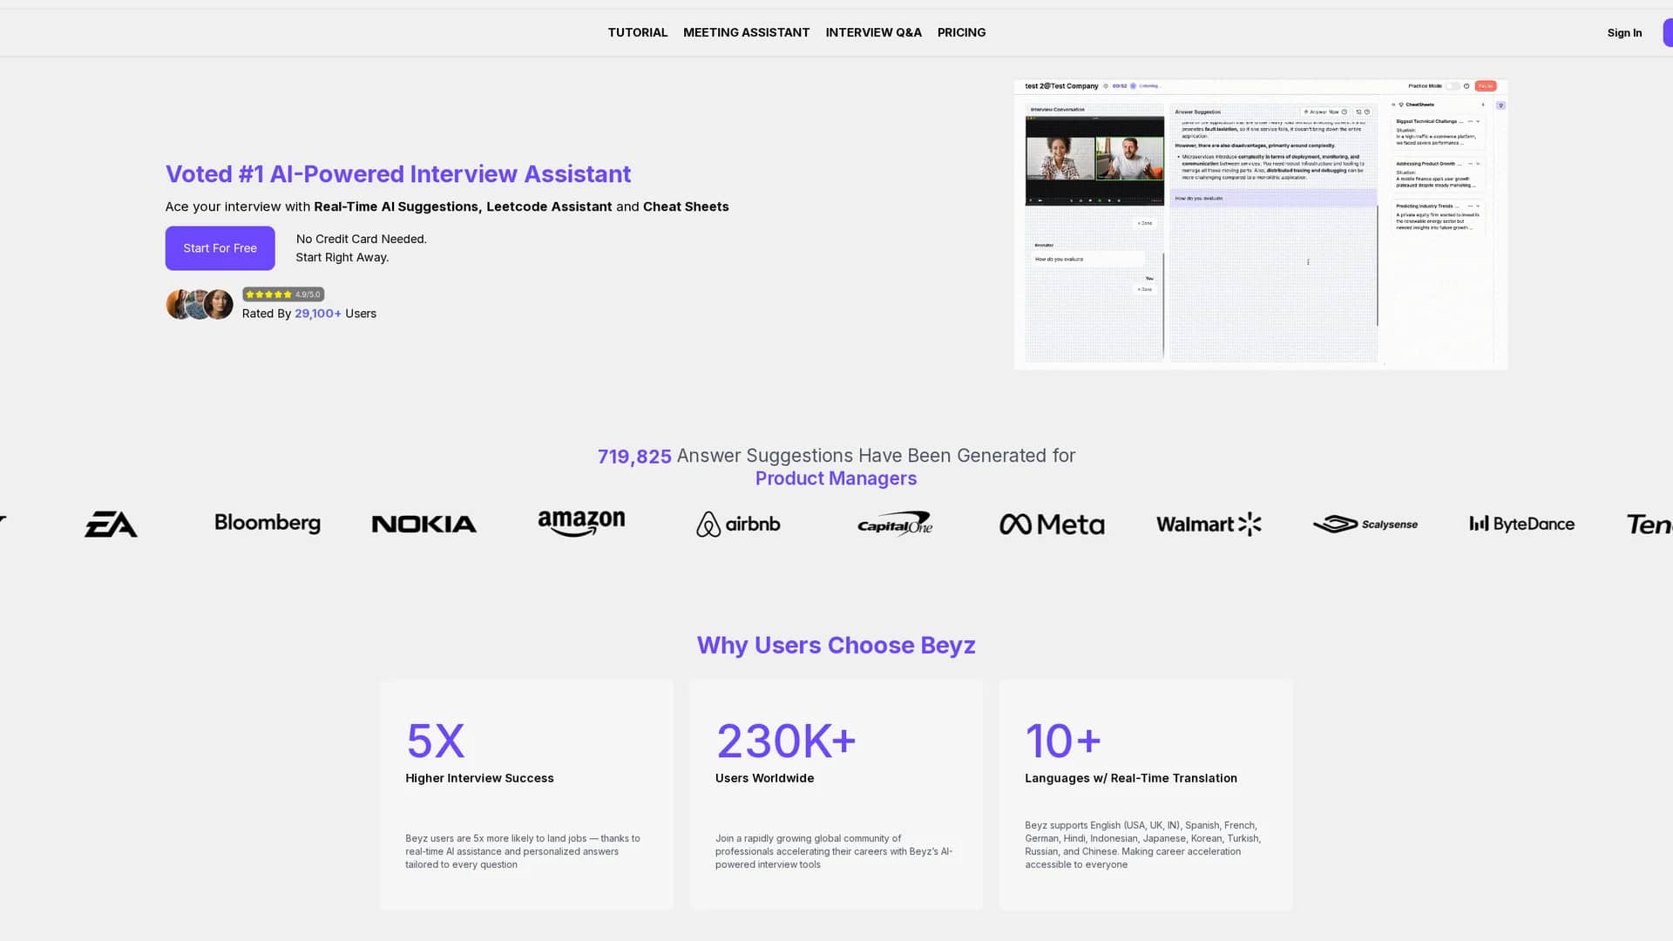1673x941 pixels.
Task: Click the EA logo
Action: (111, 524)
